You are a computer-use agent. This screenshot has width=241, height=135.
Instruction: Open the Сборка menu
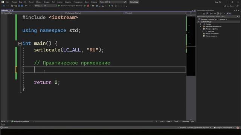(38, 2)
